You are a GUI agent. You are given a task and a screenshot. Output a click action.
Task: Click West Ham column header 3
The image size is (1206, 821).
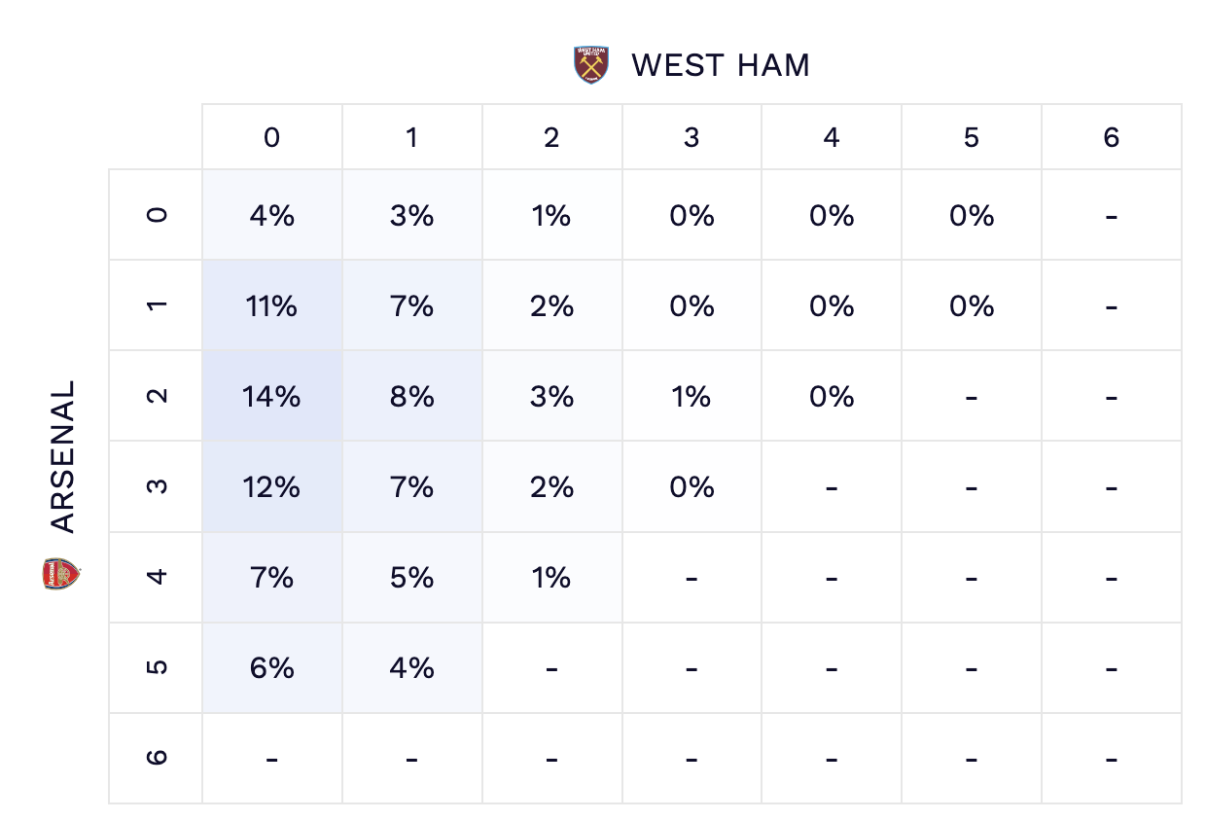(692, 137)
